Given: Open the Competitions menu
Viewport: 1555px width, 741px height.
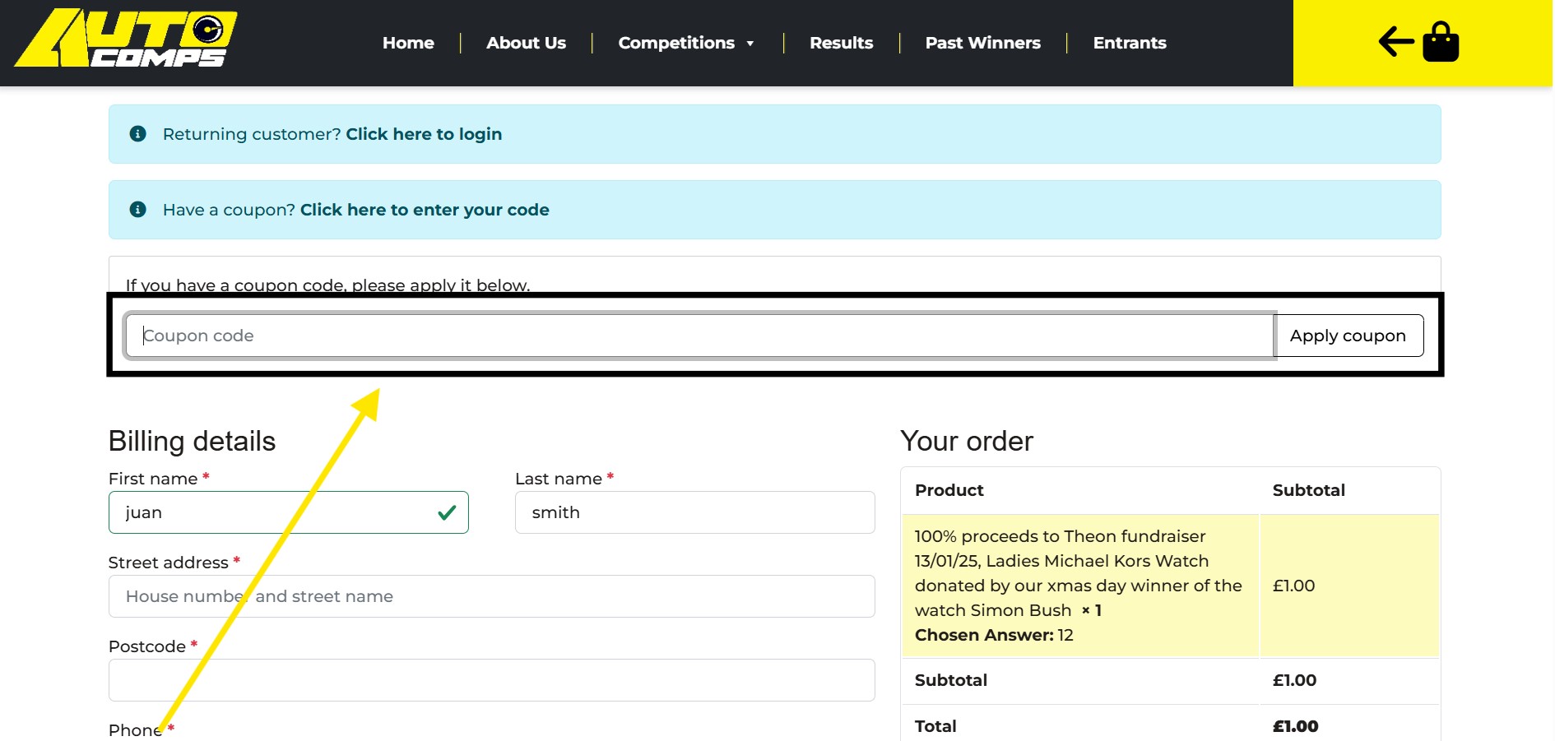Looking at the screenshot, I should [x=676, y=43].
